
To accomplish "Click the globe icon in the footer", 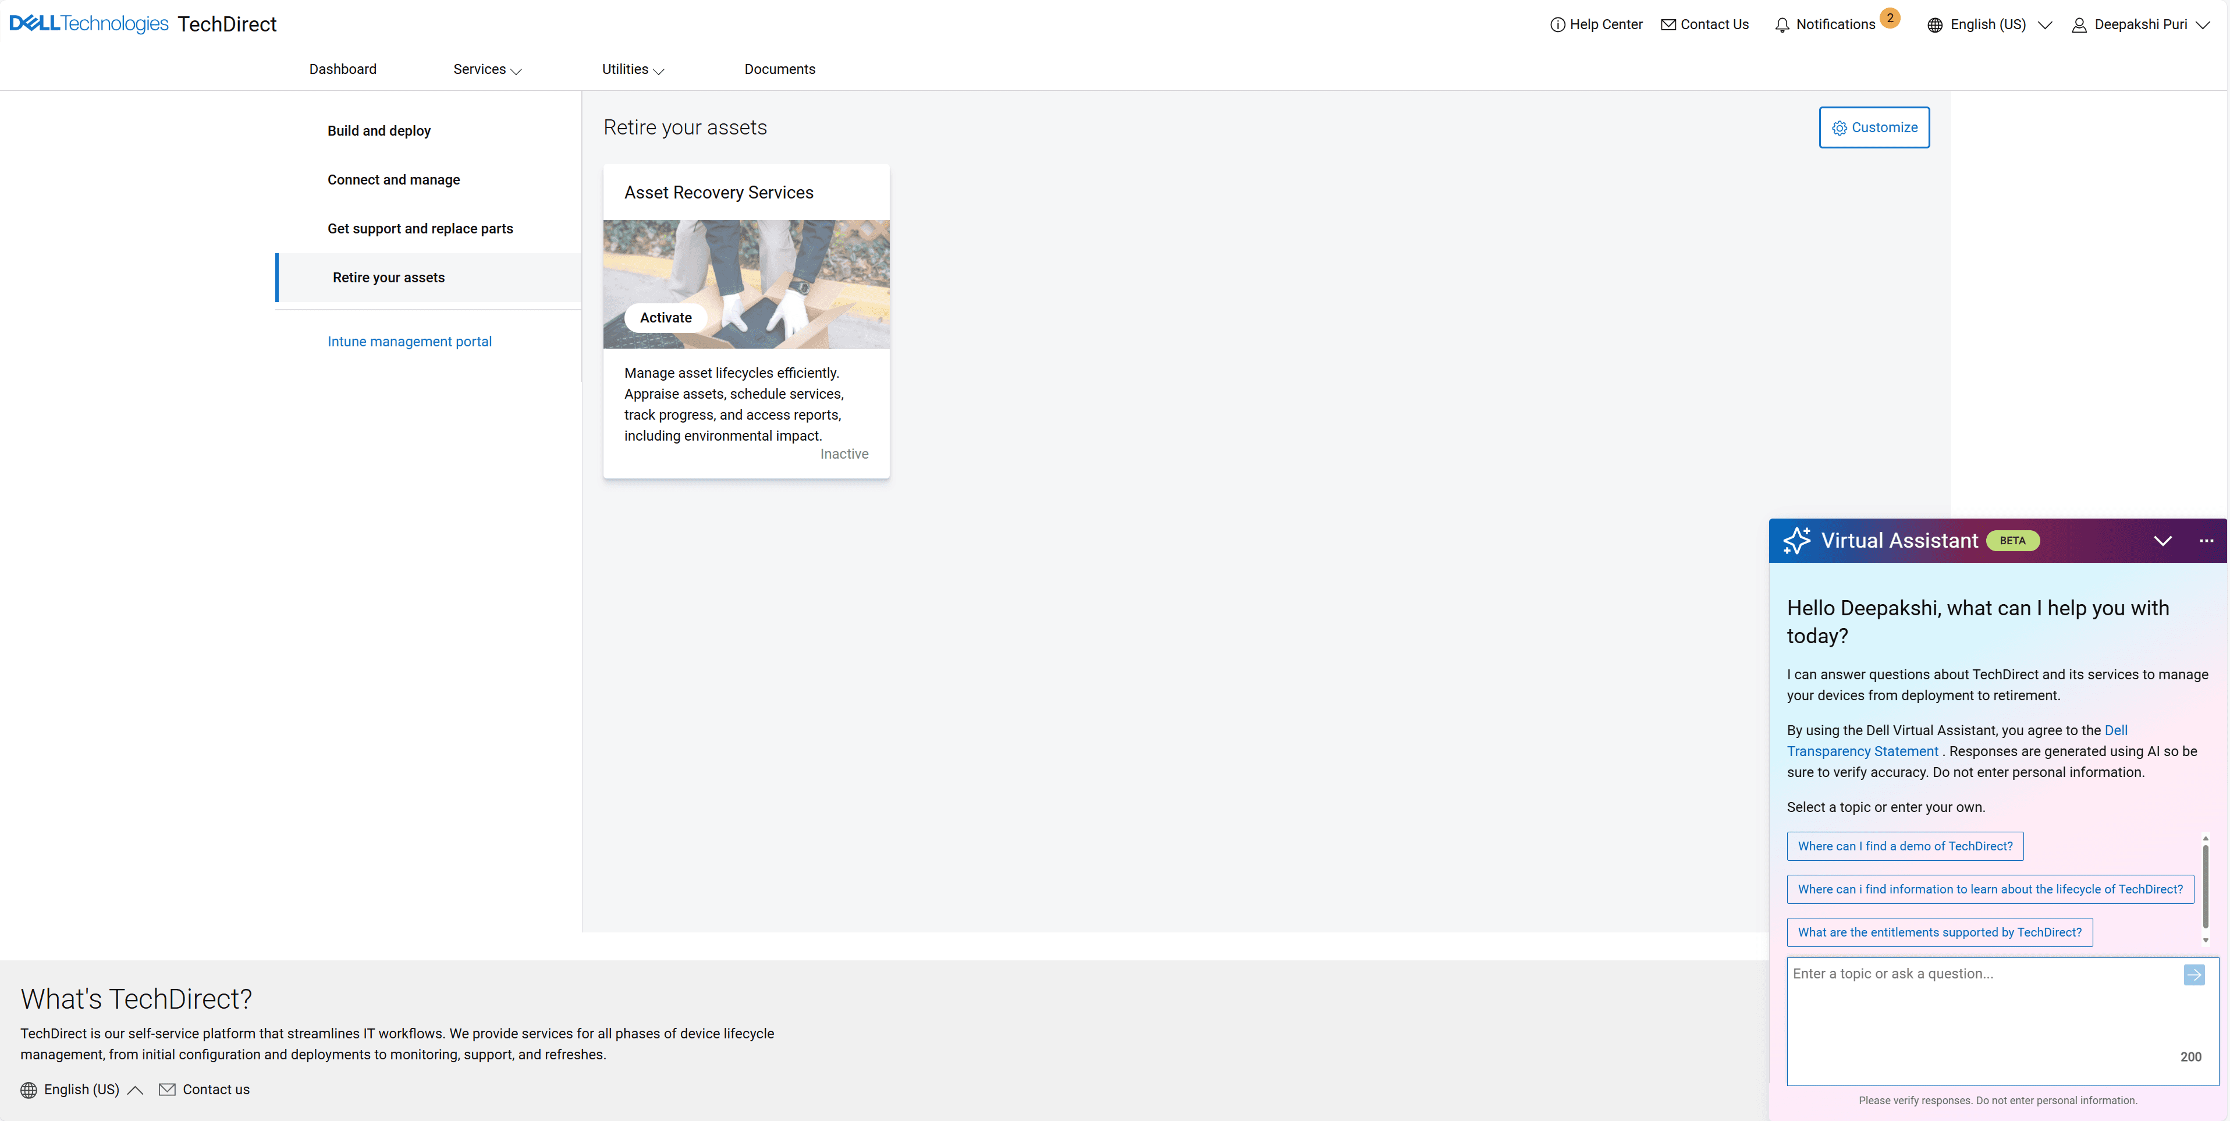I will pos(28,1089).
